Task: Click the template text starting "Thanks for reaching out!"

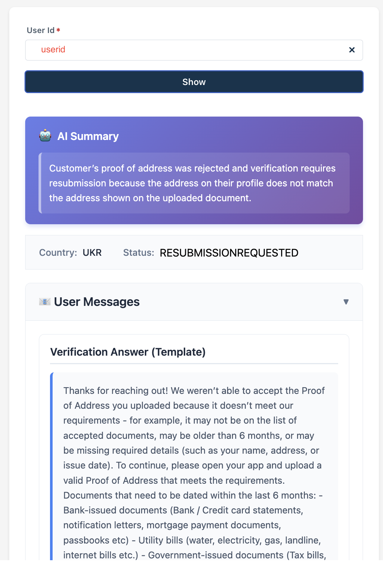Action: (194, 391)
